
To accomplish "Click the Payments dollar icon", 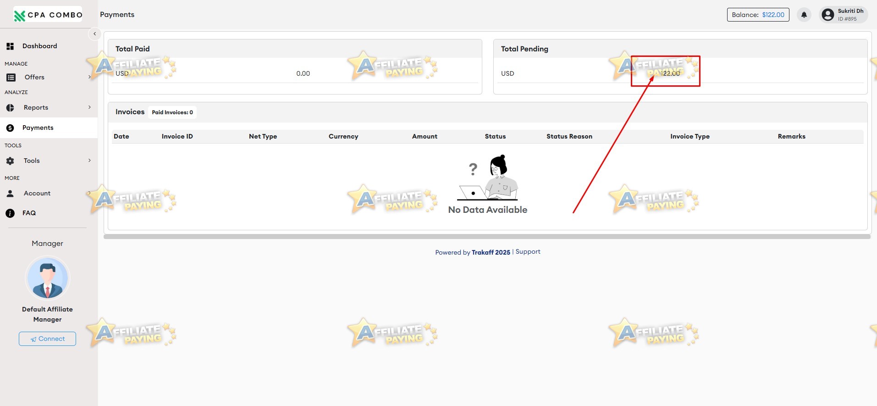I will tap(10, 128).
